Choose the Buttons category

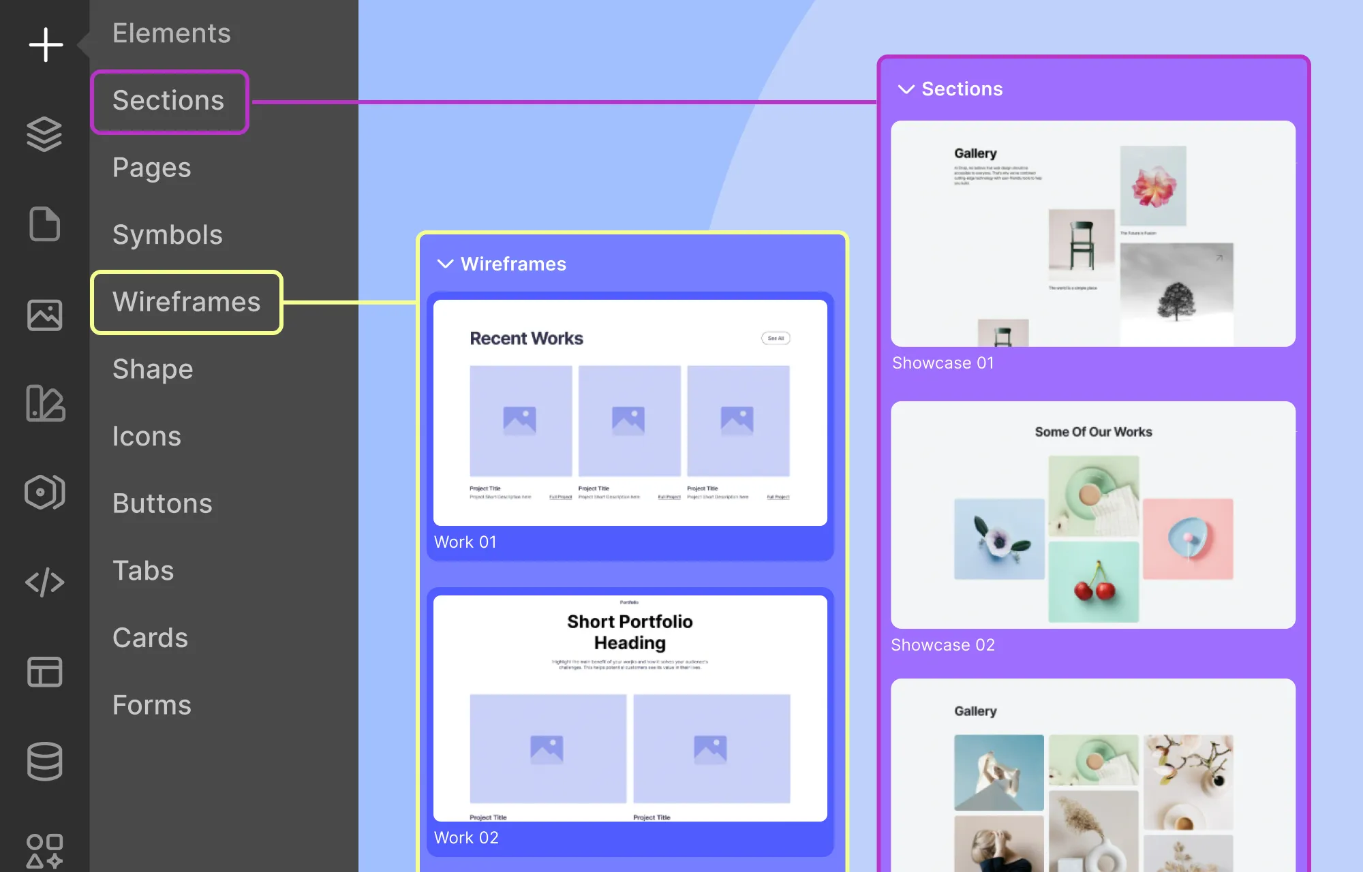(x=162, y=504)
